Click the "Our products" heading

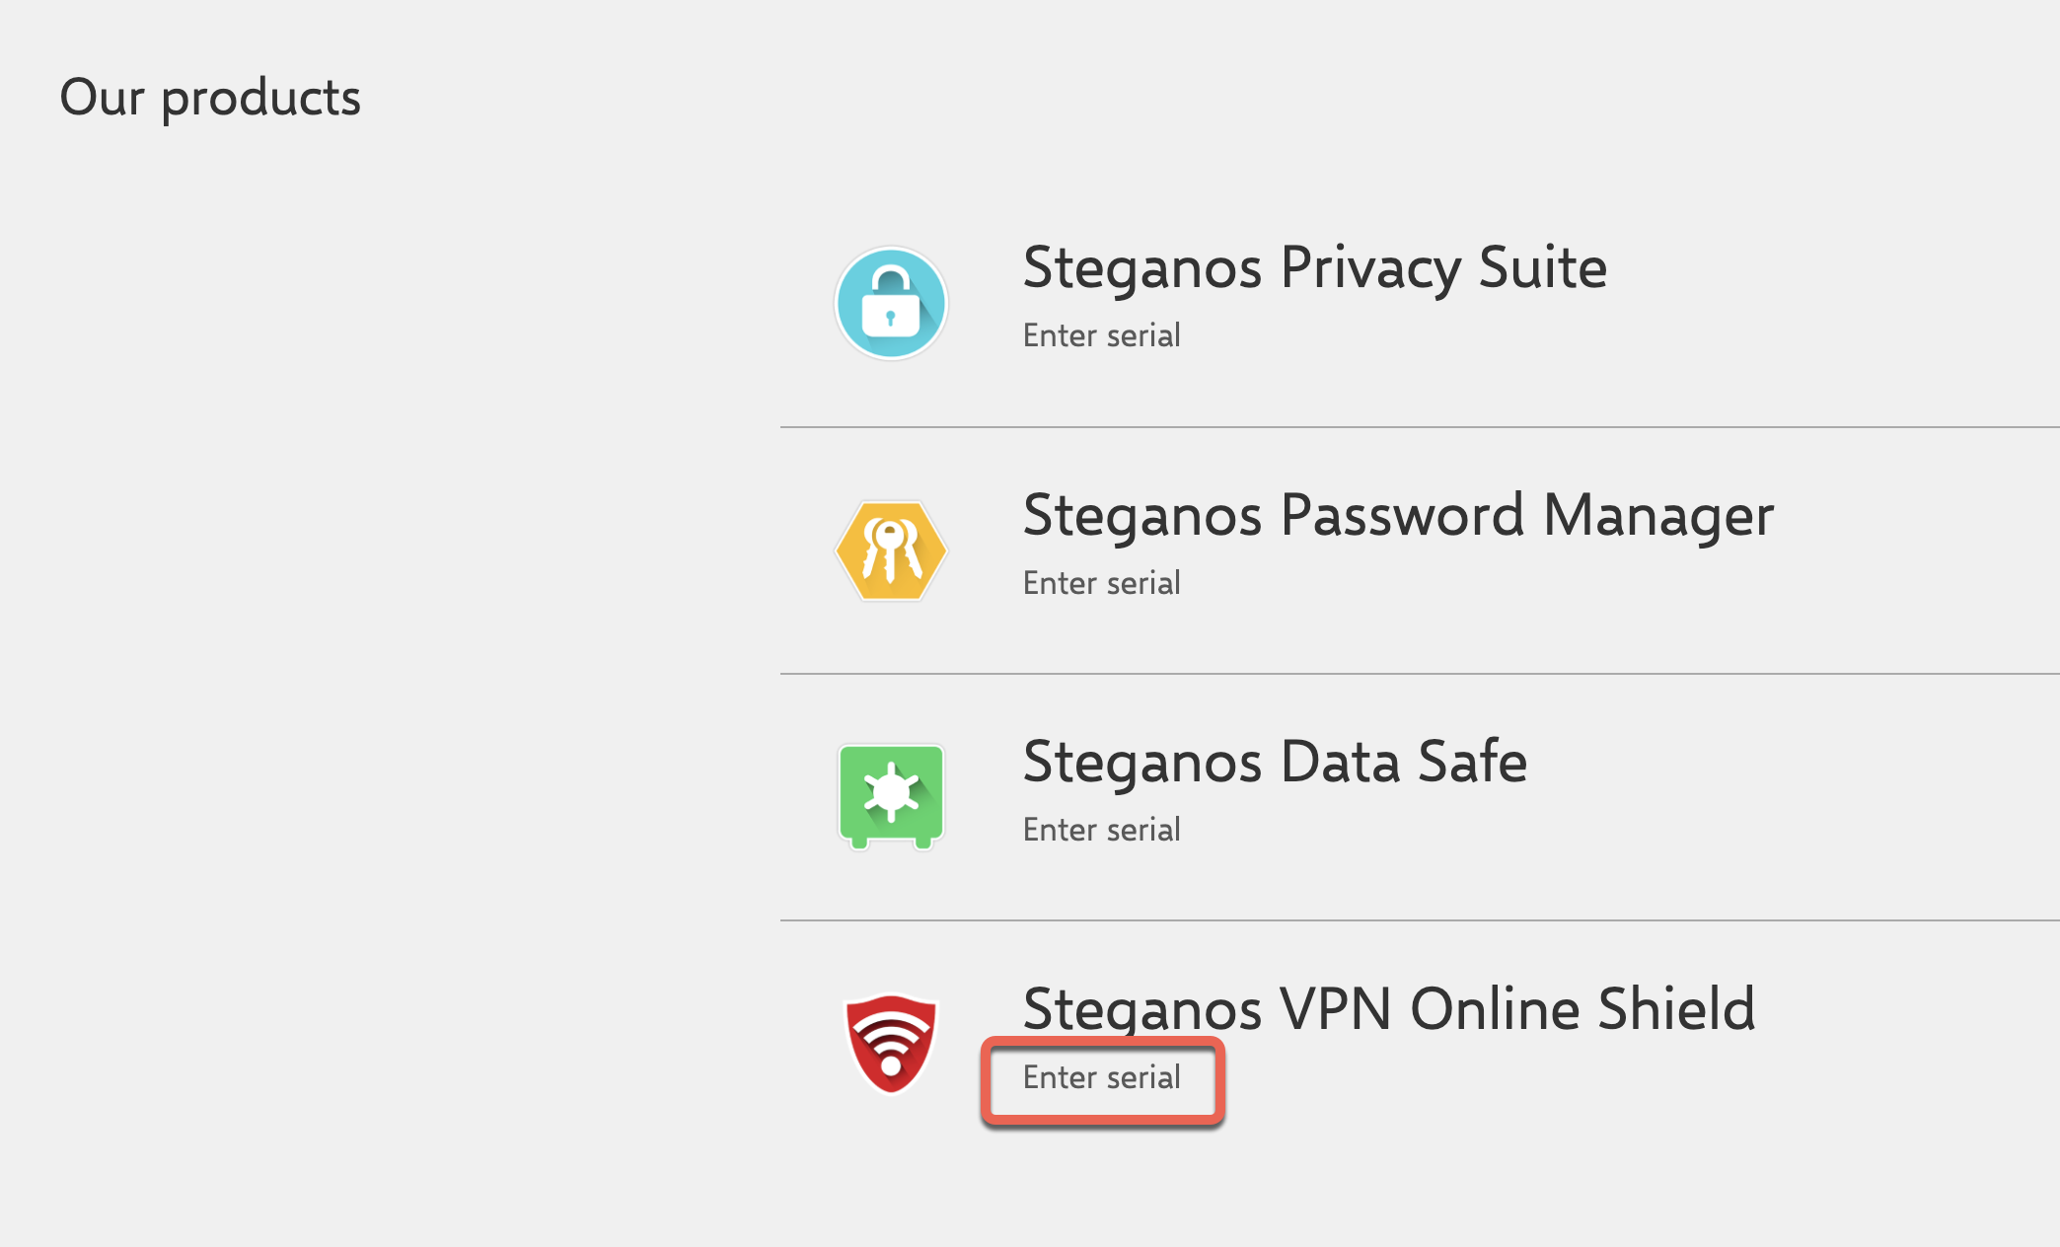(x=210, y=98)
